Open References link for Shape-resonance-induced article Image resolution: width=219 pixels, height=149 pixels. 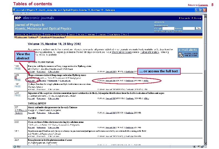point(53,81)
